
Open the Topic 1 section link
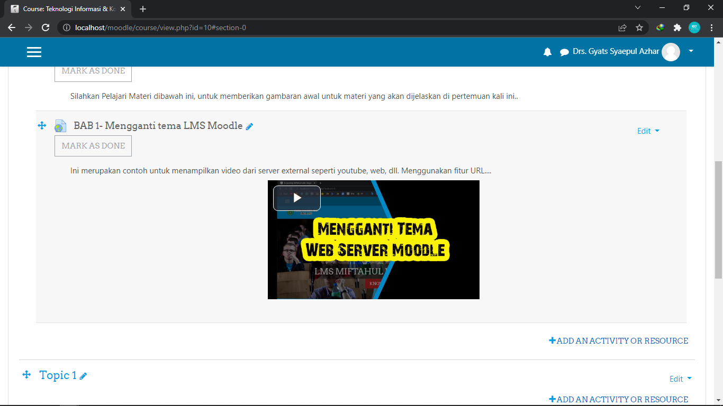click(x=58, y=375)
